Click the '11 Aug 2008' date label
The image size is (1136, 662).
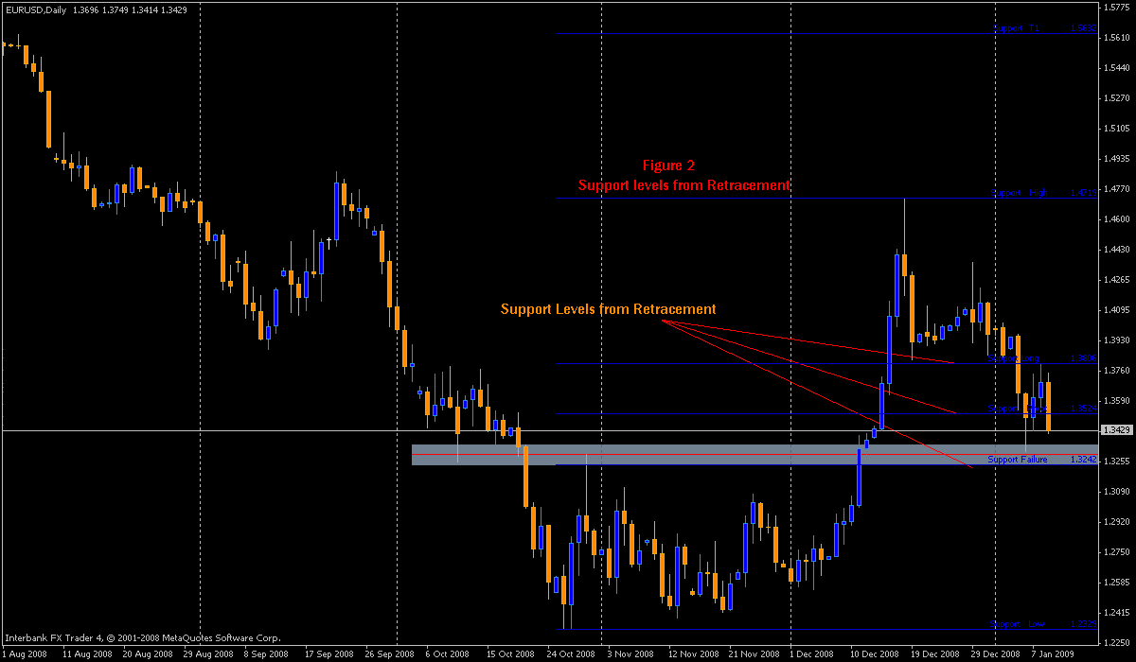87,654
